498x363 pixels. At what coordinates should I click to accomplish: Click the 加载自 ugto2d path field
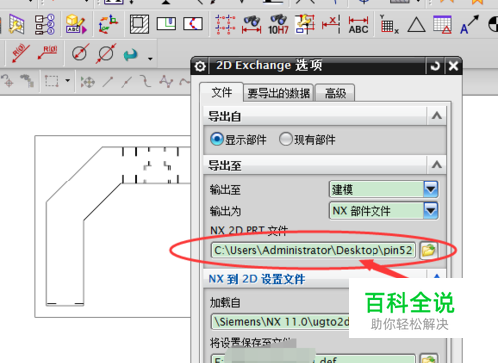tap(280, 322)
